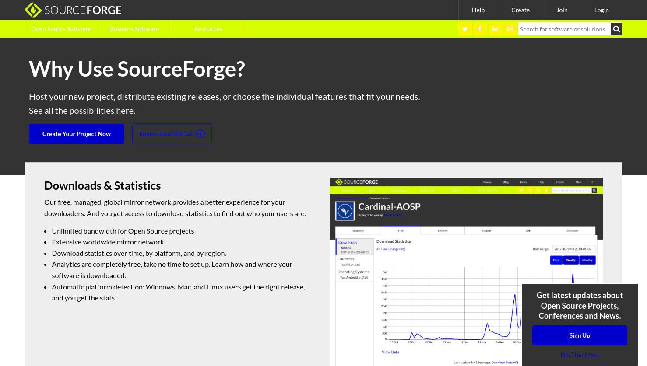
Task: Dismiss popup with No, Thank you
Action: 580,355
